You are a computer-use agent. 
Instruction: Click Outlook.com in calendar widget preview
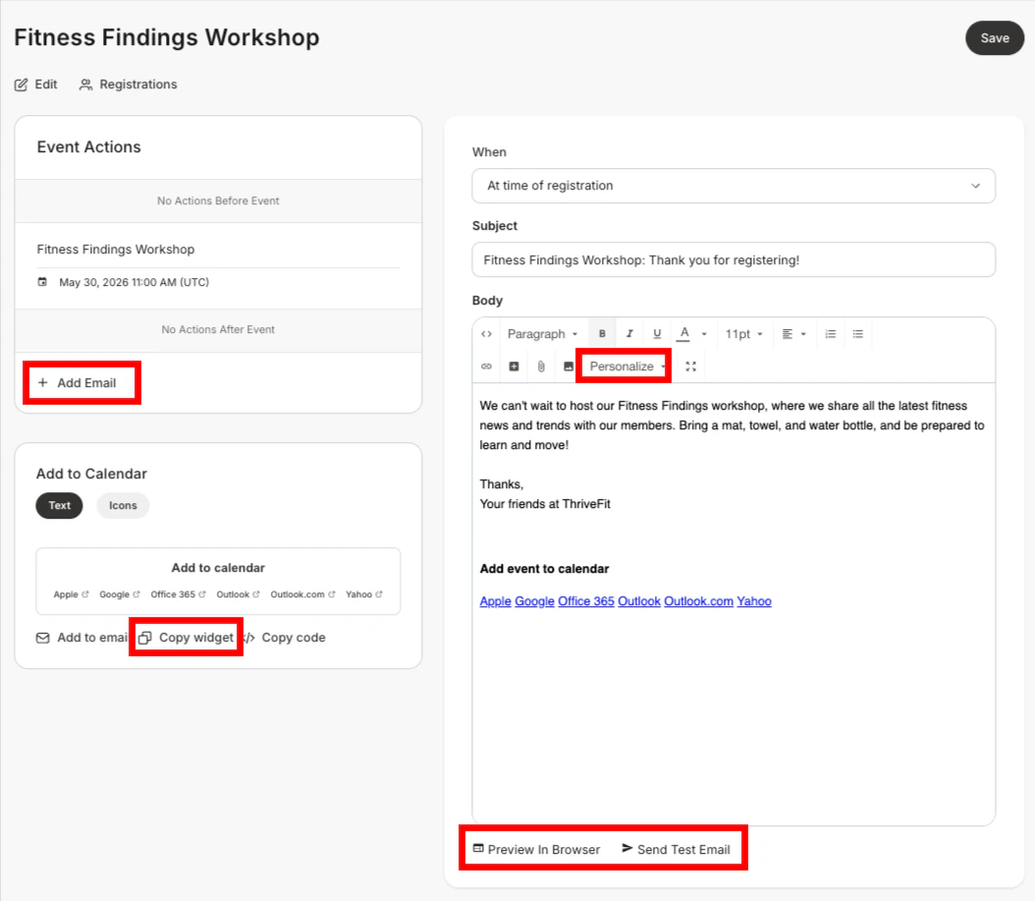coord(303,594)
